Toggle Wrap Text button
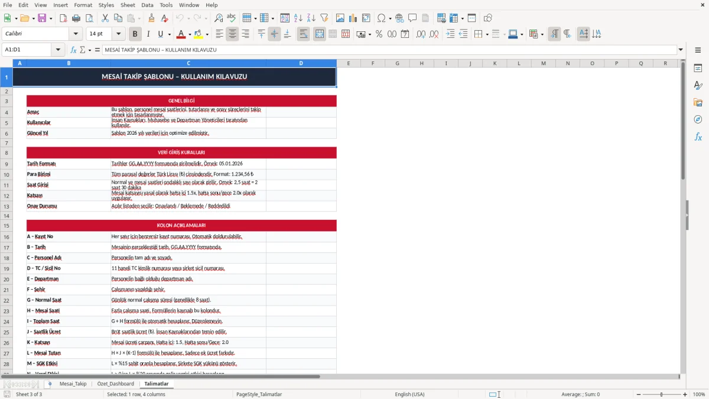Image resolution: width=709 pixels, height=399 pixels. click(x=303, y=34)
